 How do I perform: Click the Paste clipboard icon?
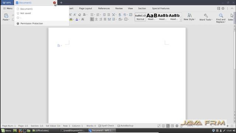(6, 16)
